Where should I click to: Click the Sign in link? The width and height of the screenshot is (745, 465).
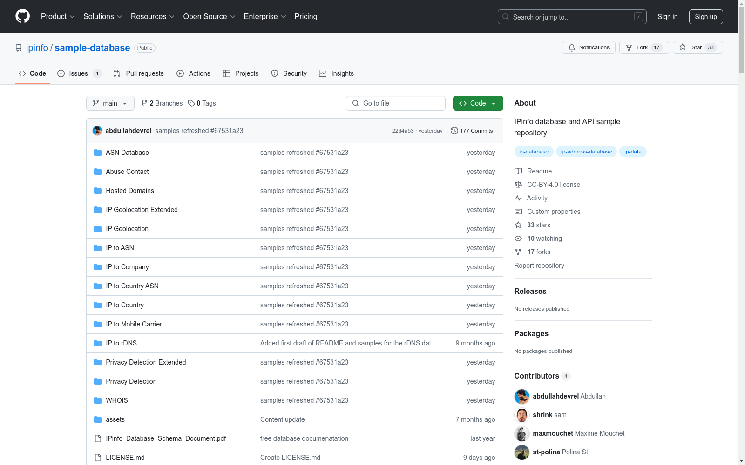(x=668, y=17)
